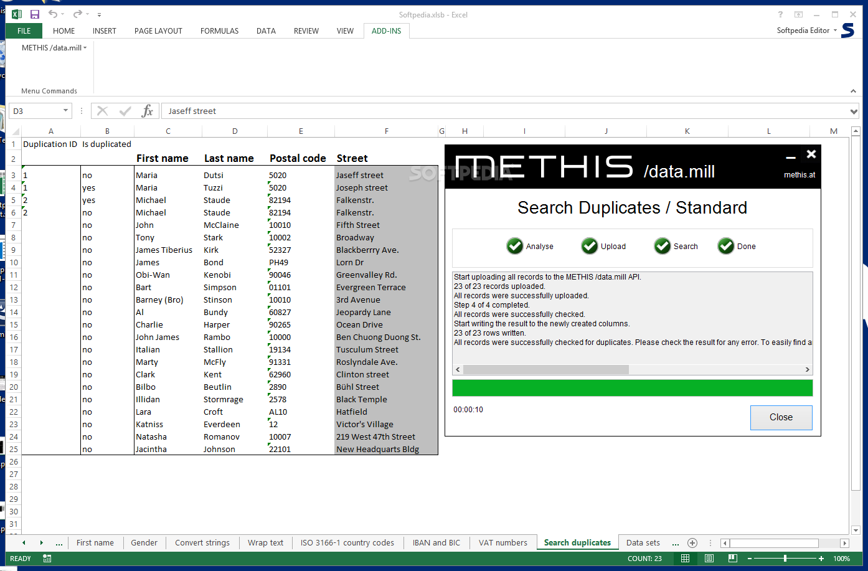The width and height of the screenshot is (868, 571).
Task: Switch to the INSERT ribbon tab
Action: 104,31
